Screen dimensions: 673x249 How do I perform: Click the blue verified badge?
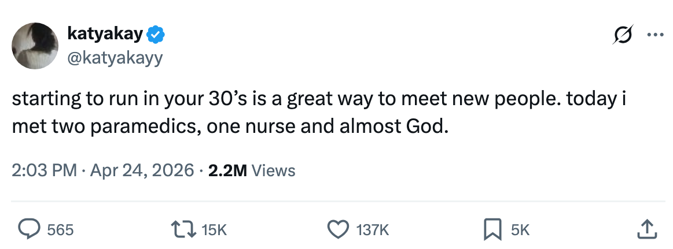click(156, 35)
